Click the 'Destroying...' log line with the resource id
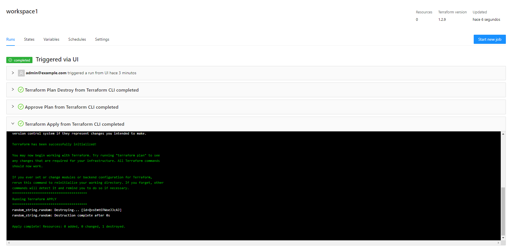 tap(67, 210)
